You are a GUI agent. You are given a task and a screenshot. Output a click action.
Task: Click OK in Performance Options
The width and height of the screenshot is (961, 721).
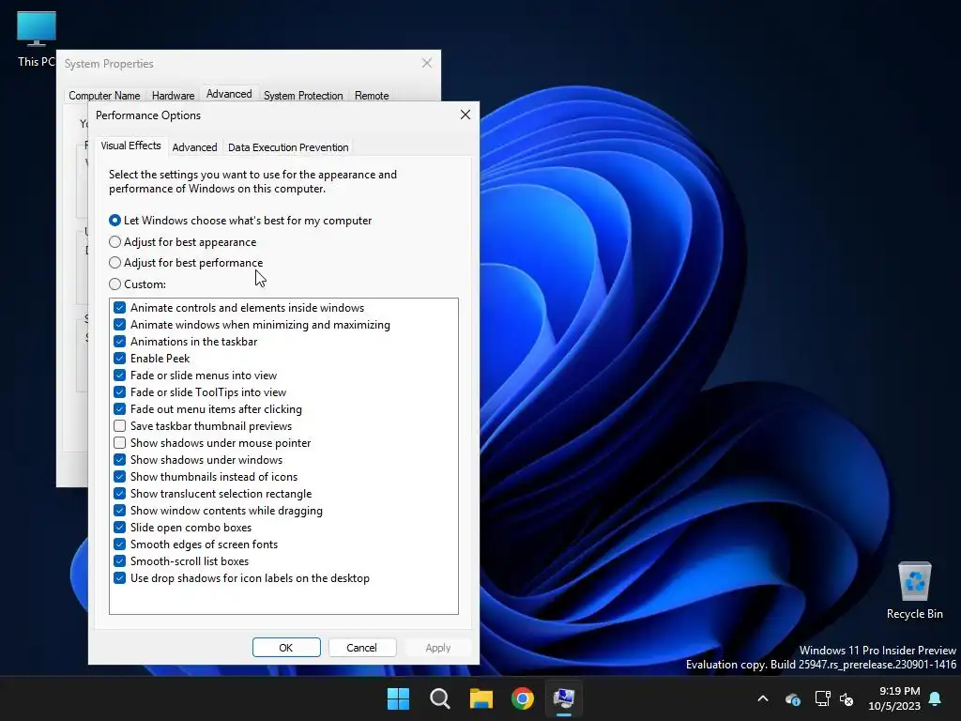click(286, 648)
